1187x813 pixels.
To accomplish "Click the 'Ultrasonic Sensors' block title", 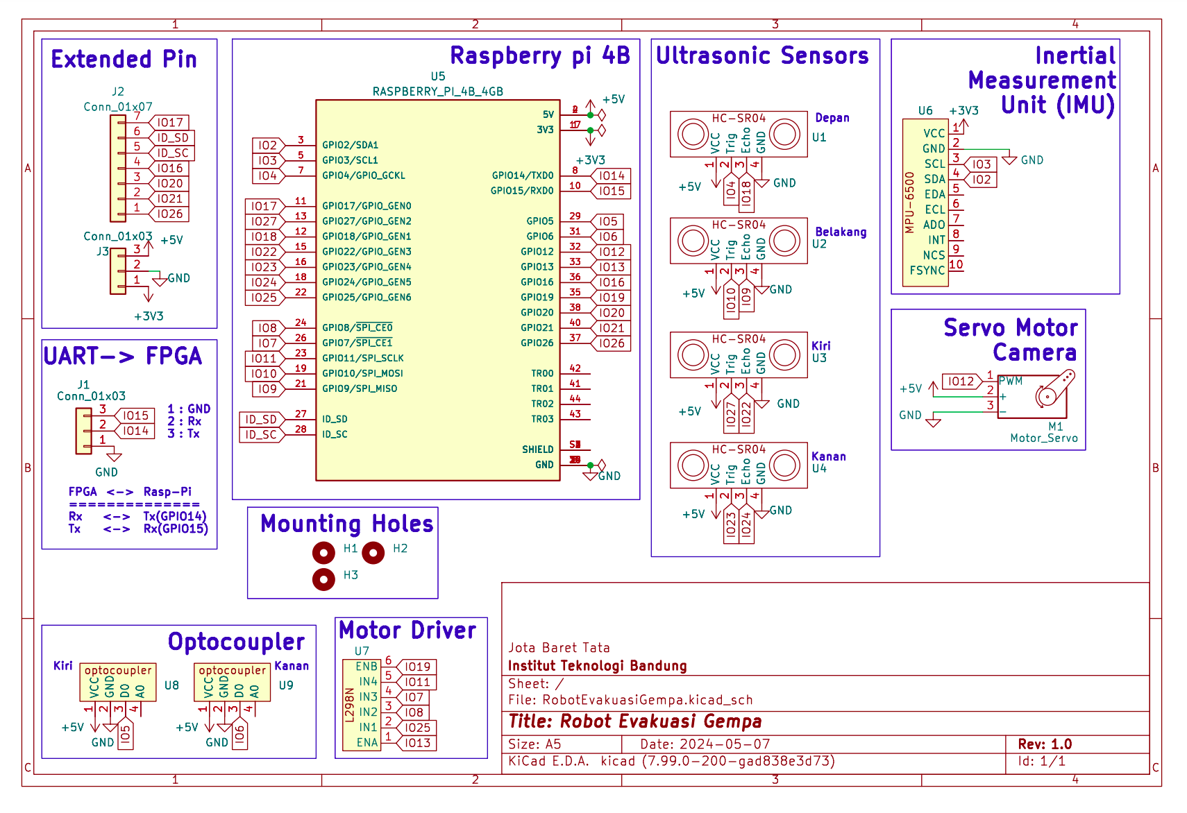I will pyautogui.click(x=762, y=55).
